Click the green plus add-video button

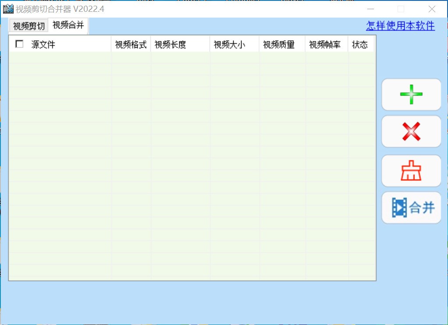411,95
